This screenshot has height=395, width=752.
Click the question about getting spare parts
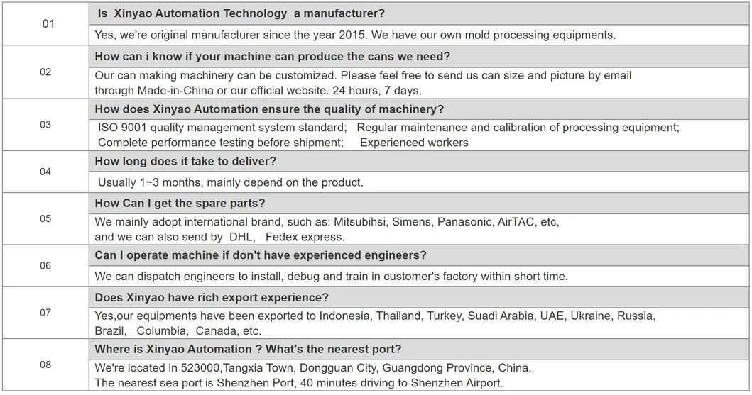[x=180, y=203]
